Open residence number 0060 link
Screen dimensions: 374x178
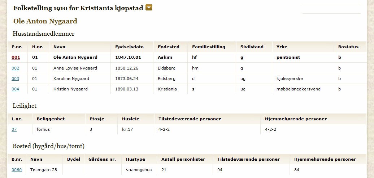click(x=17, y=170)
